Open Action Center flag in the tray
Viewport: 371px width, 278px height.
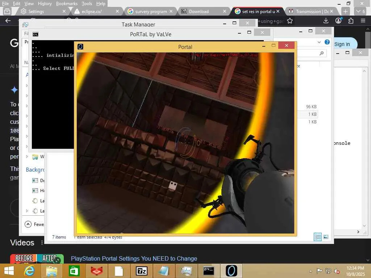point(319,271)
